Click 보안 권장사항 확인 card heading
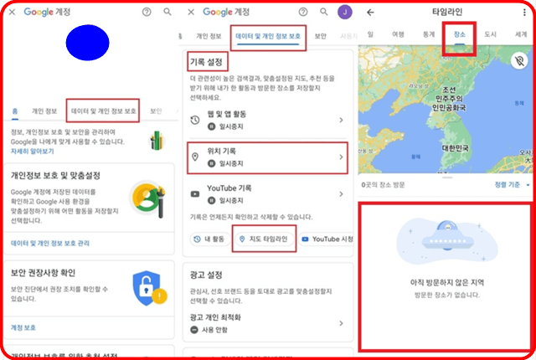Viewport: 536px width, 360px height. click(x=43, y=273)
